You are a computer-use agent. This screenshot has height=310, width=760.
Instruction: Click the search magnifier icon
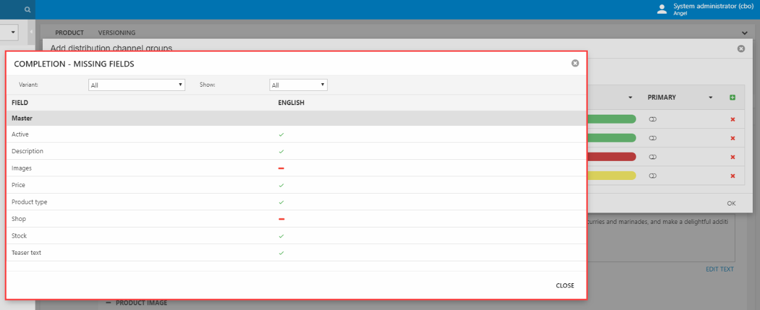click(27, 10)
